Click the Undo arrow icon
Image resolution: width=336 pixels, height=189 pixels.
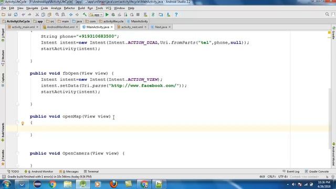[x=23, y=15]
